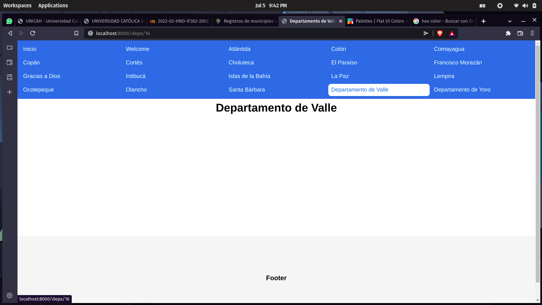Open the Extensions puzzle icon
The height and width of the screenshot is (305, 542).
508,33
